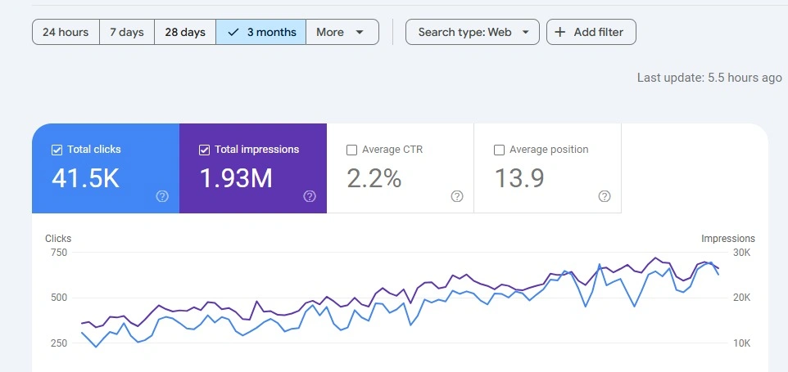Open help icon on Total clicks card
788x372 pixels.
click(162, 196)
